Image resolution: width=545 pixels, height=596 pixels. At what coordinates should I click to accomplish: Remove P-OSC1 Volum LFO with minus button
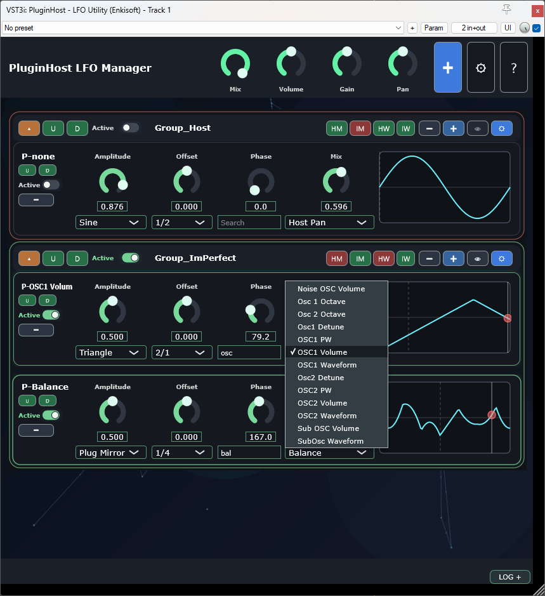[36, 330]
